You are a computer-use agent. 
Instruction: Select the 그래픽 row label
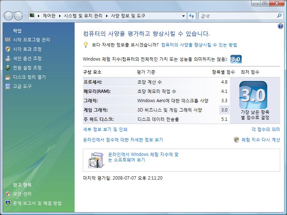coord(91,101)
